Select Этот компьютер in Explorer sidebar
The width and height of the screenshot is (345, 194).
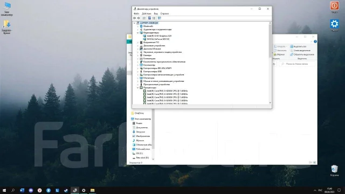pos(141,119)
